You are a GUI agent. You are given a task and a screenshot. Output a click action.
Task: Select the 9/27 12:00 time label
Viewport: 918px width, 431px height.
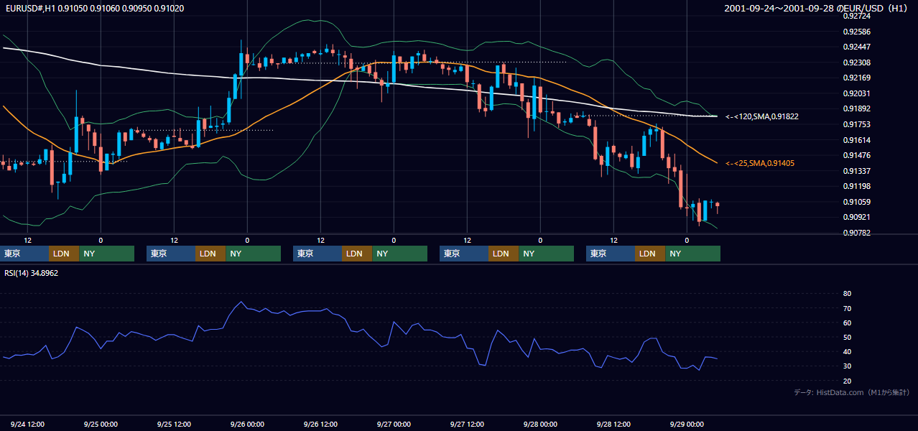pos(467,425)
